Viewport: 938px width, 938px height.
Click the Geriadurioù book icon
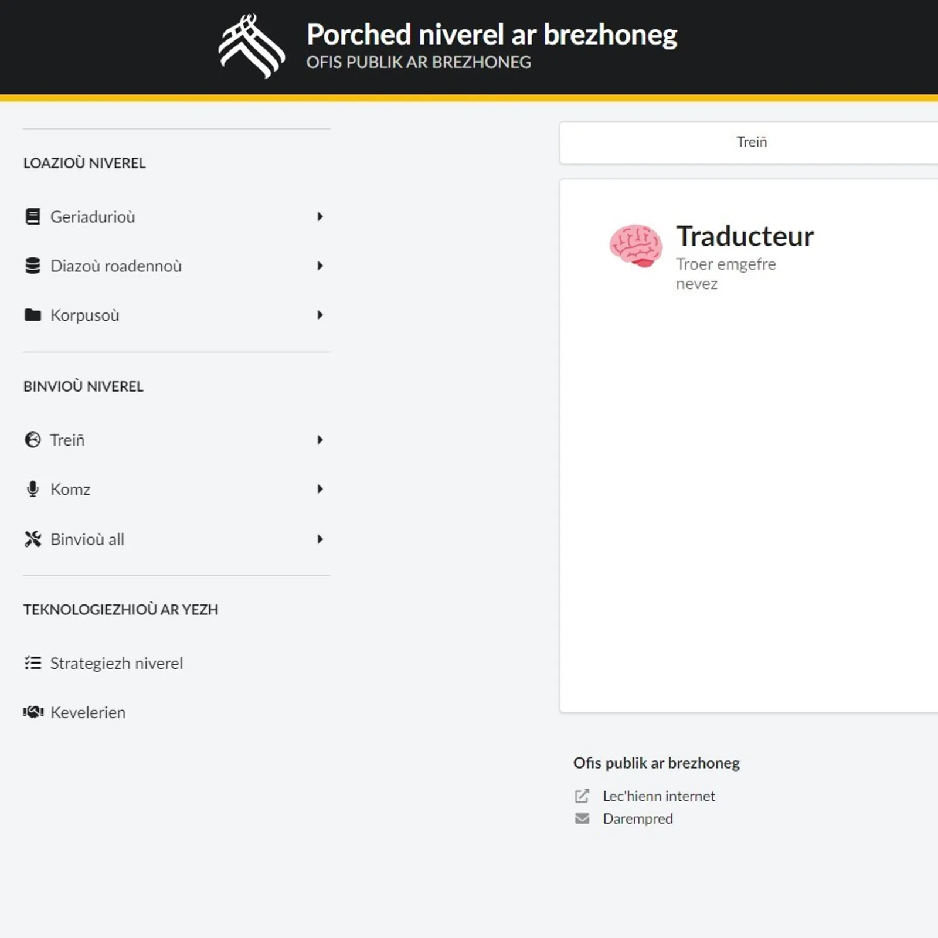(x=33, y=217)
